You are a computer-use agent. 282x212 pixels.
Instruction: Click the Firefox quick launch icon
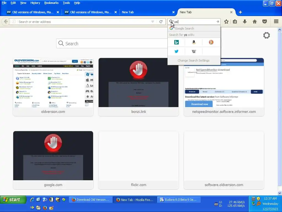pyautogui.click(x=45, y=208)
